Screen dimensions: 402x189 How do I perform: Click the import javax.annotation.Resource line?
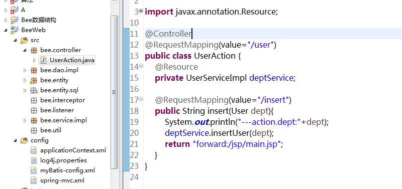click(211, 12)
